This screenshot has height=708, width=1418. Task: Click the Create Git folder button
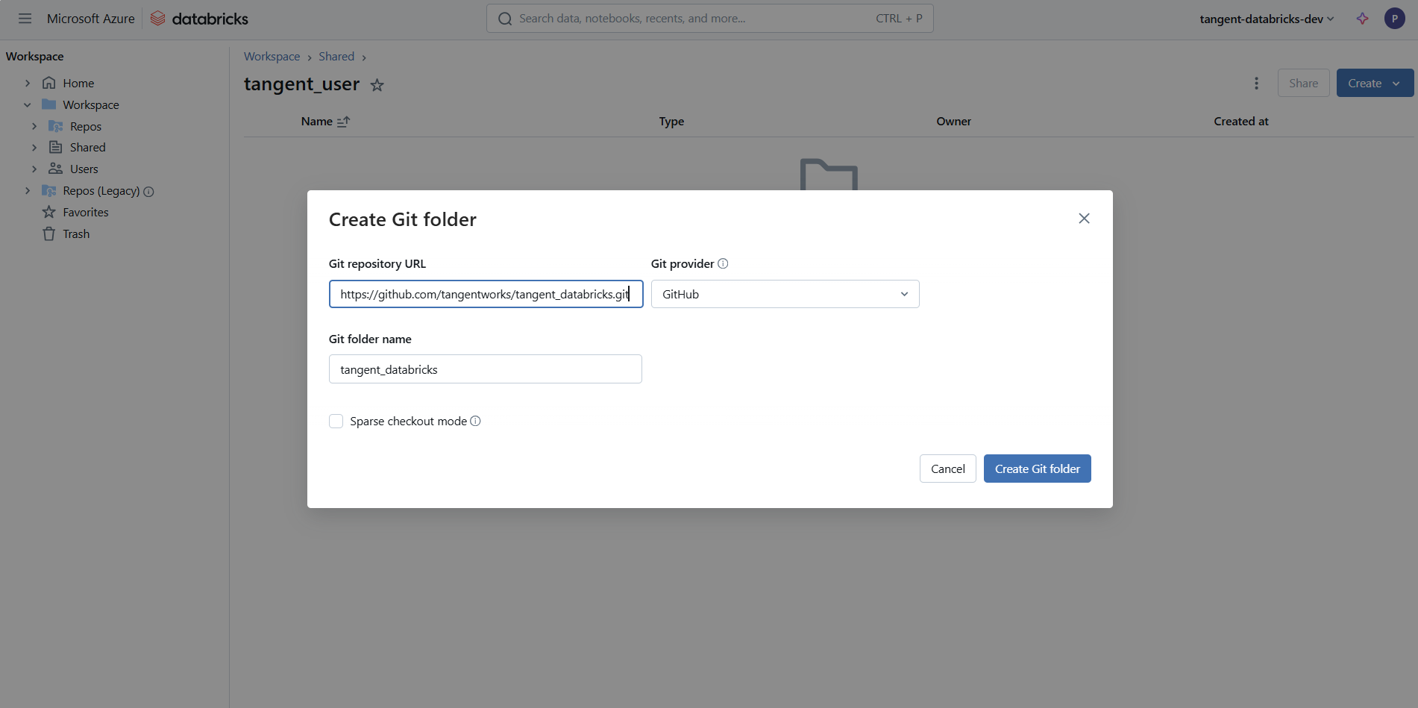(x=1037, y=469)
